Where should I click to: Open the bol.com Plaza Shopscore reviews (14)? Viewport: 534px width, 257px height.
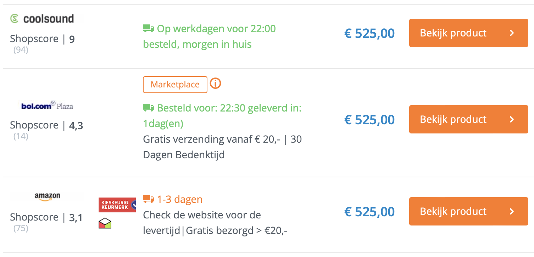coord(21,136)
